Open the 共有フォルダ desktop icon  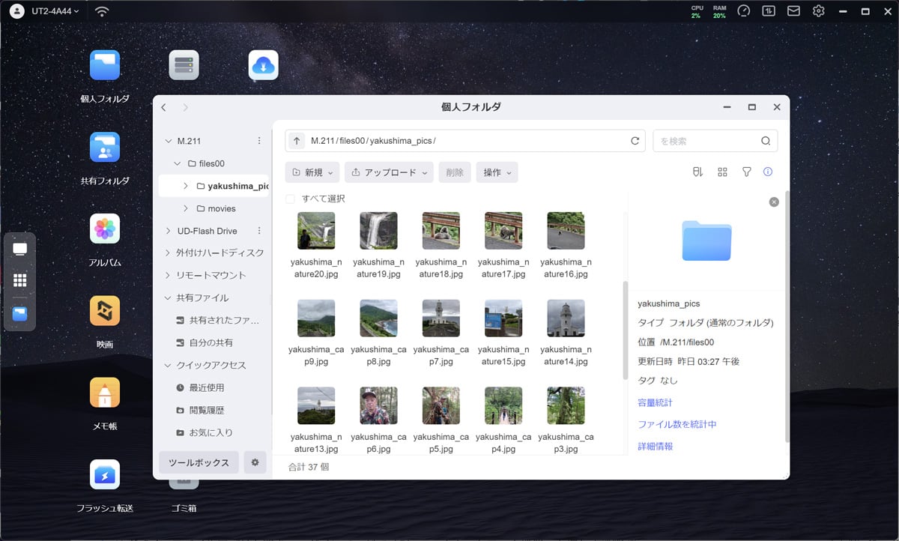[105, 147]
